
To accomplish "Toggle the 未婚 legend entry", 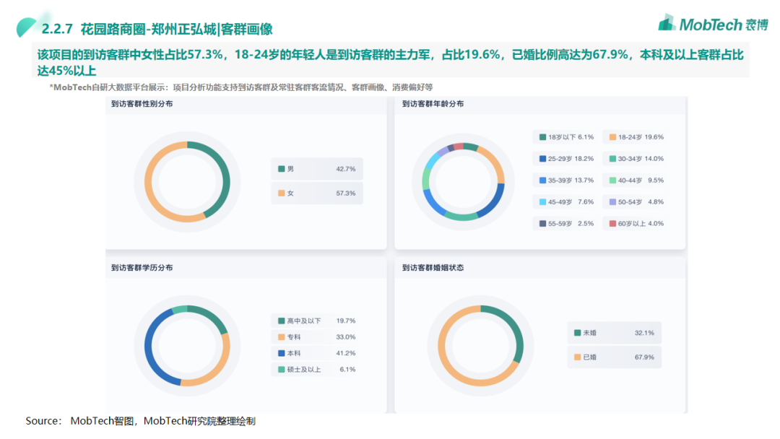I will point(614,333).
